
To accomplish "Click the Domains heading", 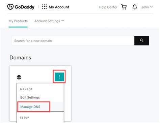I will pyautogui.click(x=20, y=58).
